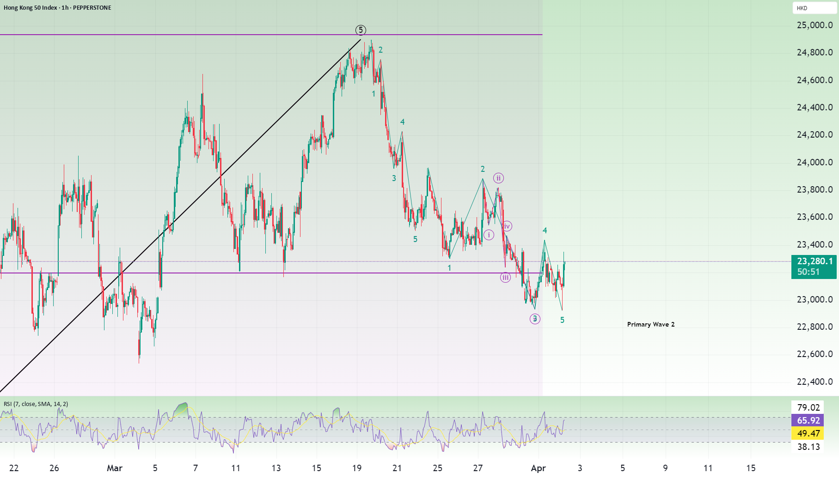Select the Mar label on the time axis
The image size is (839, 479).
click(115, 468)
